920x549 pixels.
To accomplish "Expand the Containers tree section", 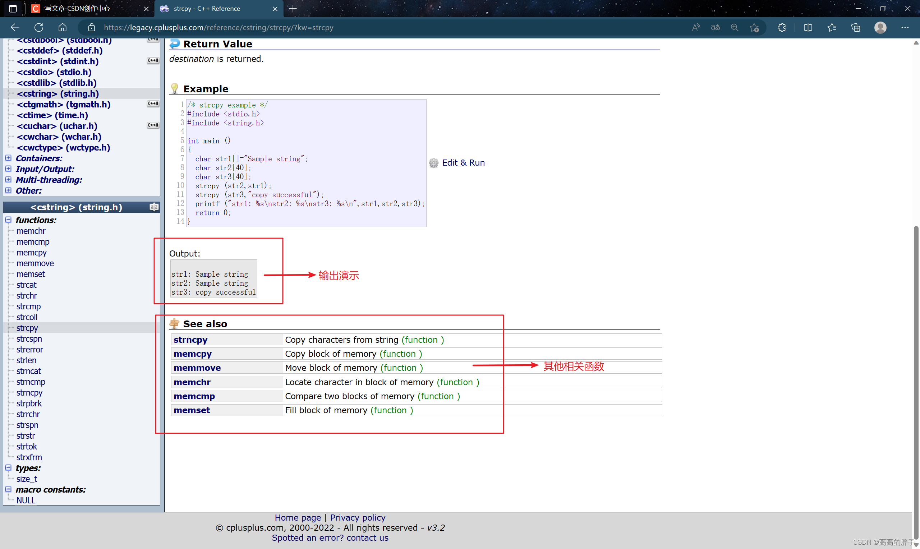I will 8,158.
